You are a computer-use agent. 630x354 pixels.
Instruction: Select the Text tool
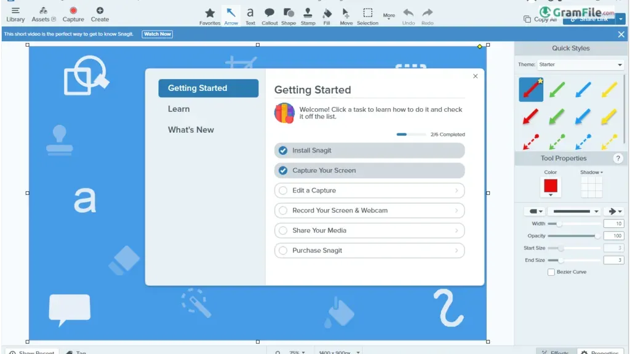pyautogui.click(x=250, y=17)
